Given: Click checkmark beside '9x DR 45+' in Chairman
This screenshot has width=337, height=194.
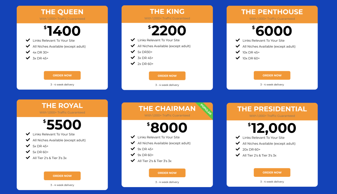Looking at the screenshot, I should pos(133,149).
